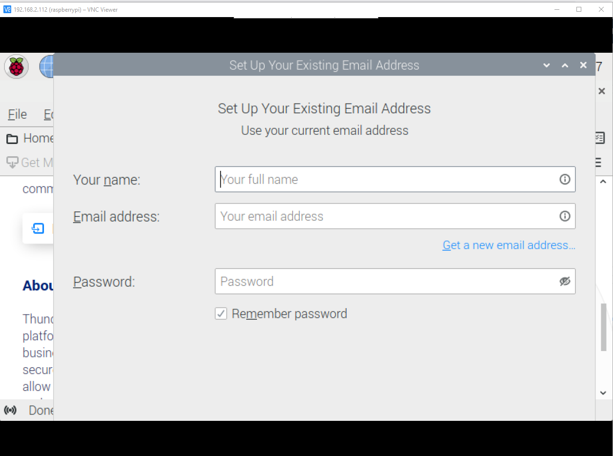
Task: Click the info icon in the email field
Action: point(565,216)
